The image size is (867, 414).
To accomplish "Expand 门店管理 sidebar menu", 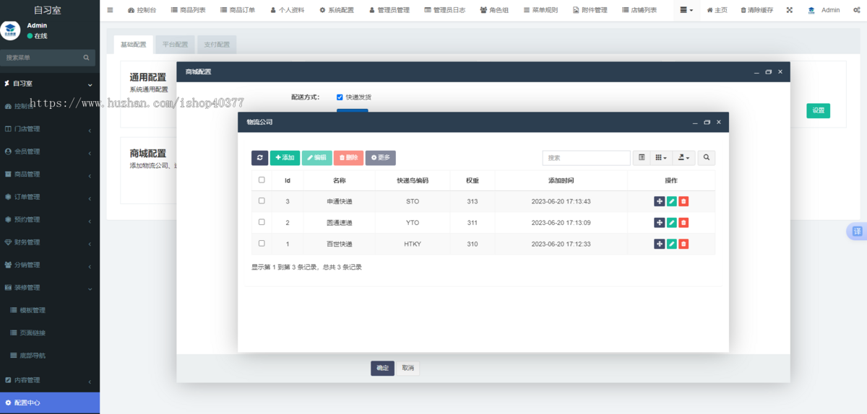I will tap(50, 129).
